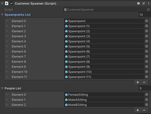Select Element 10 label in Spawnpoints List

click(20, 72)
